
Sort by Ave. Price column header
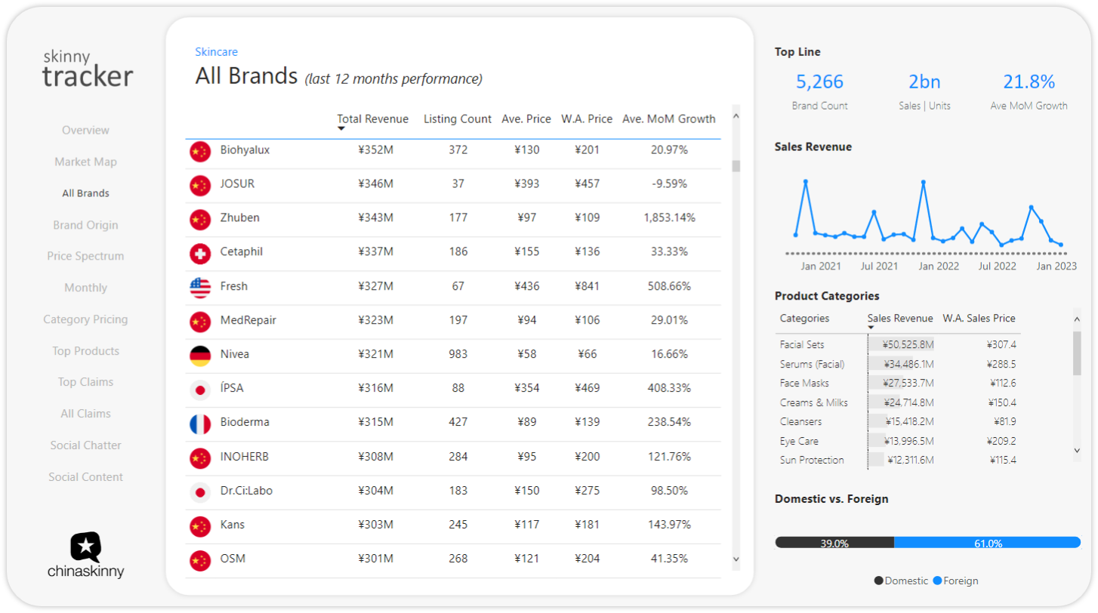[526, 119]
